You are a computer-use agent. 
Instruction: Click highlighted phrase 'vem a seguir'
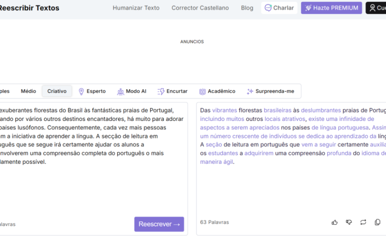point(319,144)
